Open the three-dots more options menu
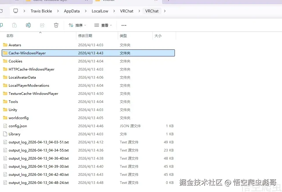This screenshot has width=282, height=192. pos(124,25)
